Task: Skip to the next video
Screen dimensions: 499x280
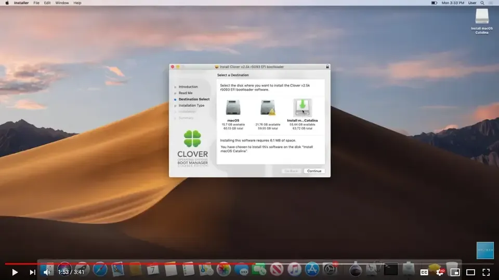Action: [x=32, y=272]
